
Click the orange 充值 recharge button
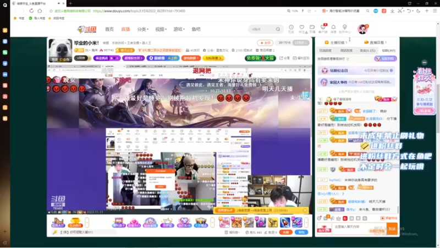[285, 232]
